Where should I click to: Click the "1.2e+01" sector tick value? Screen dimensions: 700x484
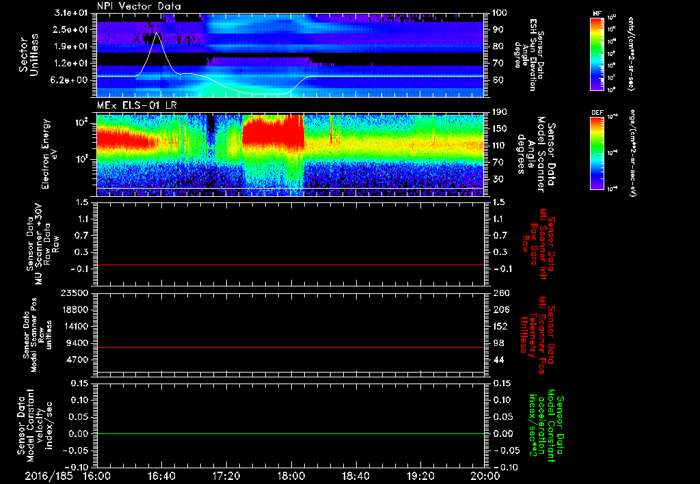click(70, 64)
